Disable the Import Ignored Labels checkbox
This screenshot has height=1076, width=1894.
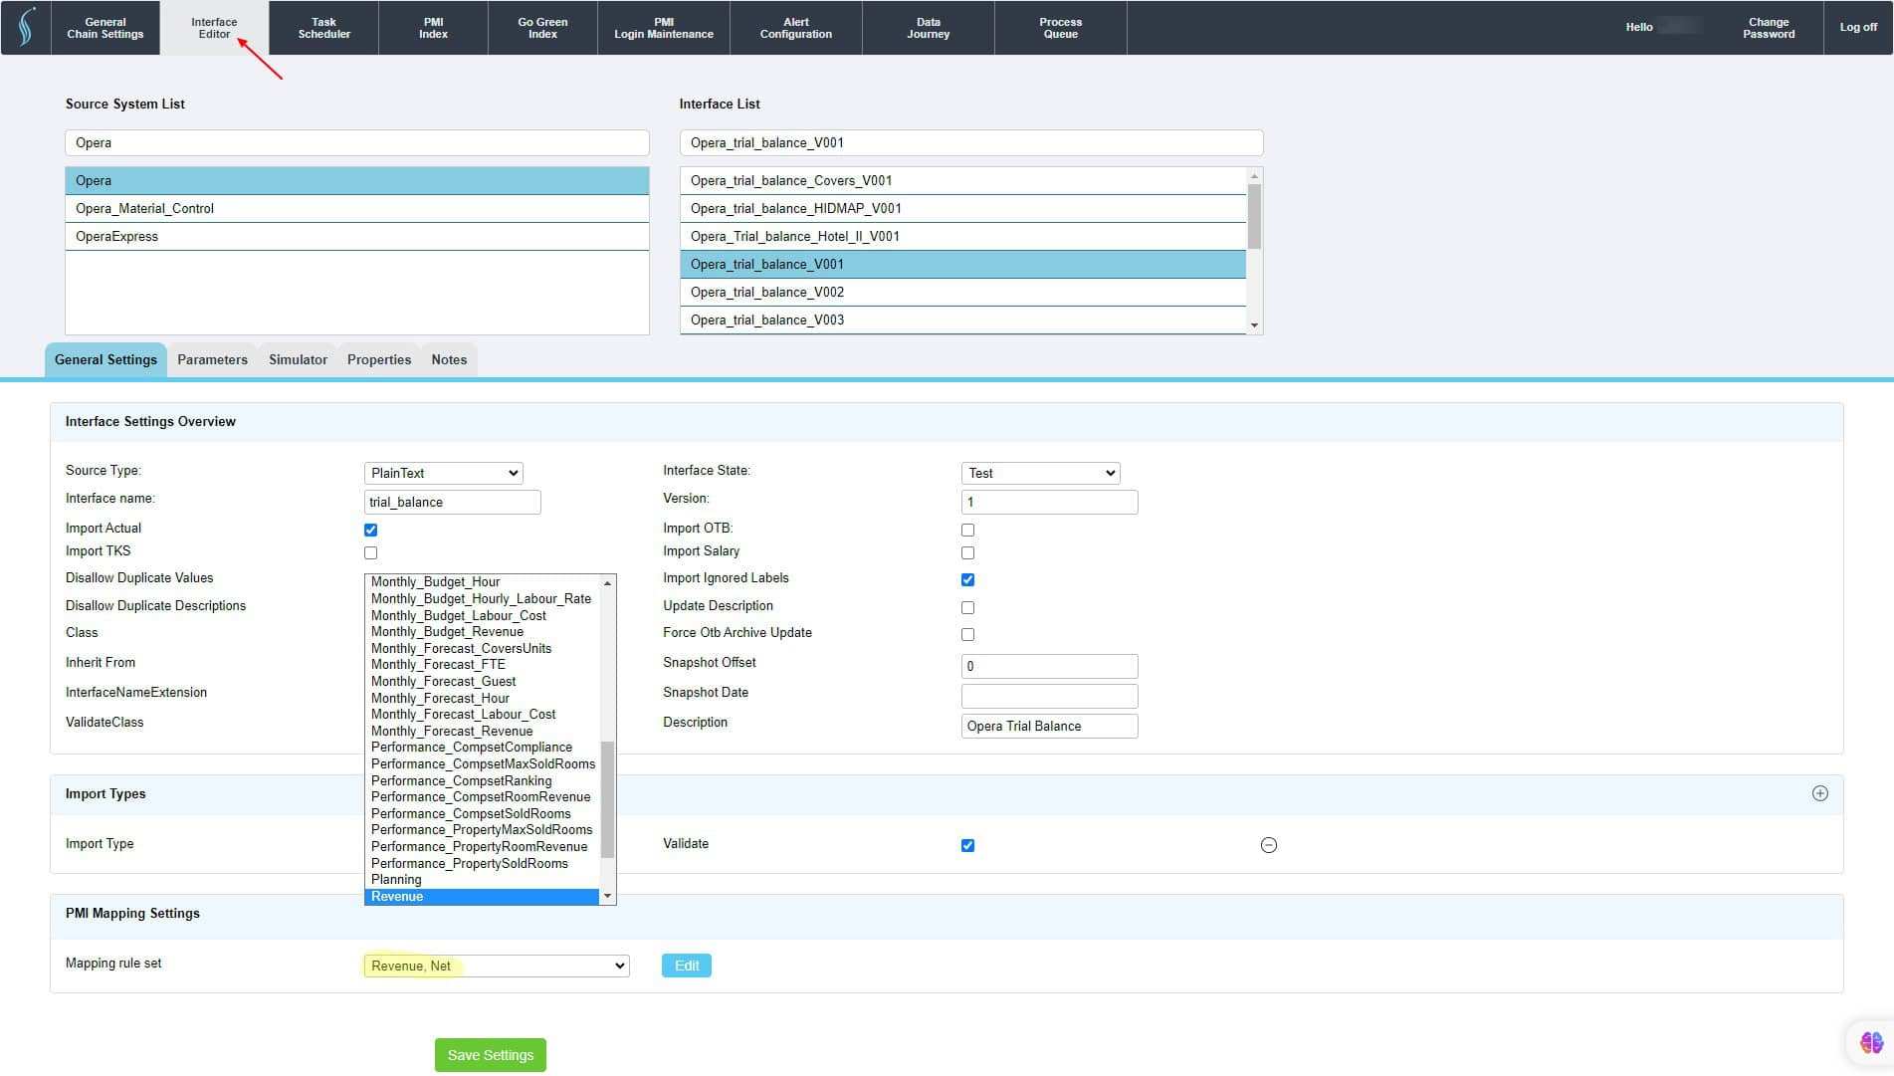[x=966, y=579]
